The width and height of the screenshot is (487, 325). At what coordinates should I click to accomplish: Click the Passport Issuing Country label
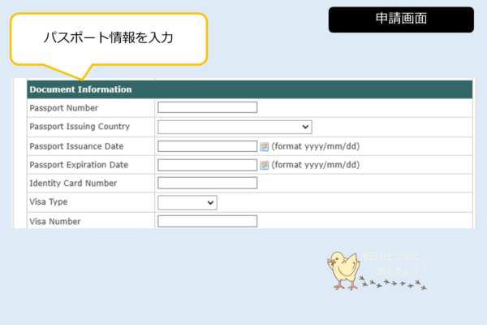(79, 127)
